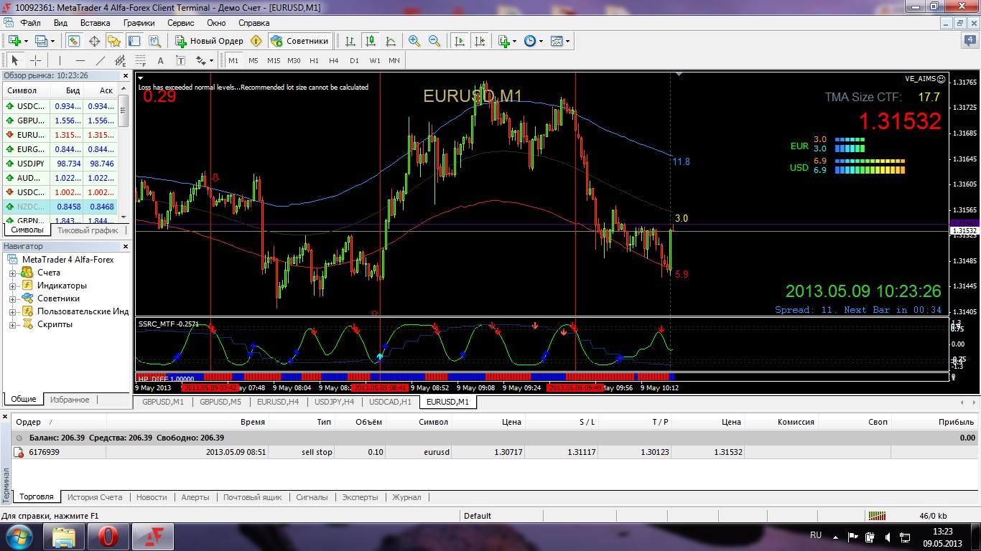Select the text label tool
The width and height of the screenshot is (981, 551).
click(x=181, y=60)
